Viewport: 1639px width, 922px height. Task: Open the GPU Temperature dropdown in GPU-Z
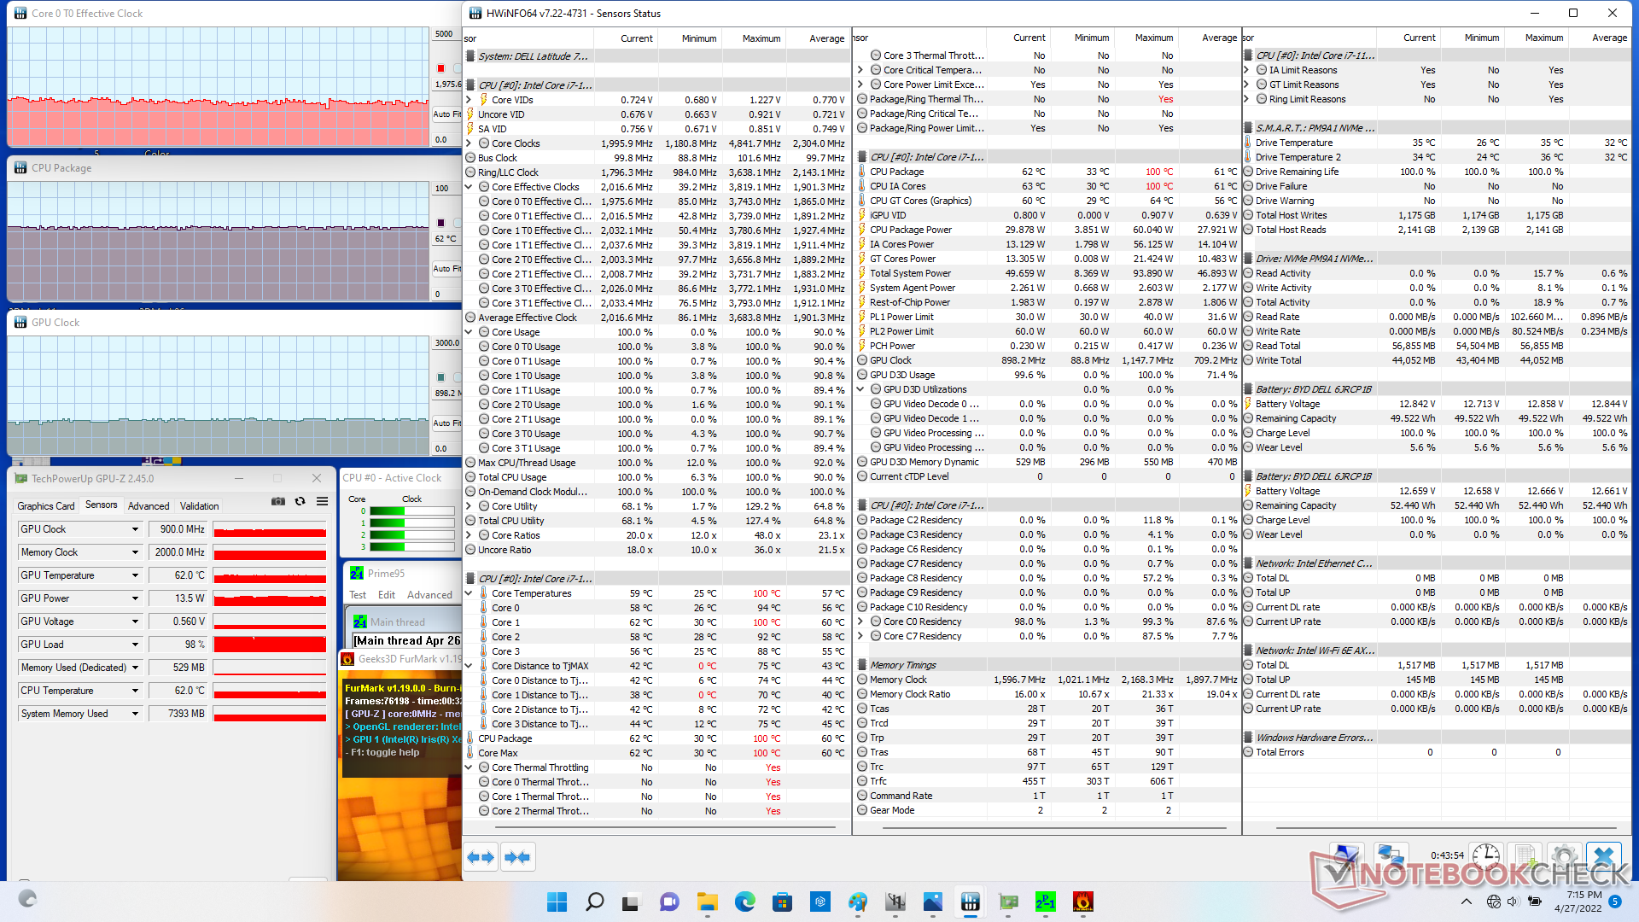(x=135, y=575)
